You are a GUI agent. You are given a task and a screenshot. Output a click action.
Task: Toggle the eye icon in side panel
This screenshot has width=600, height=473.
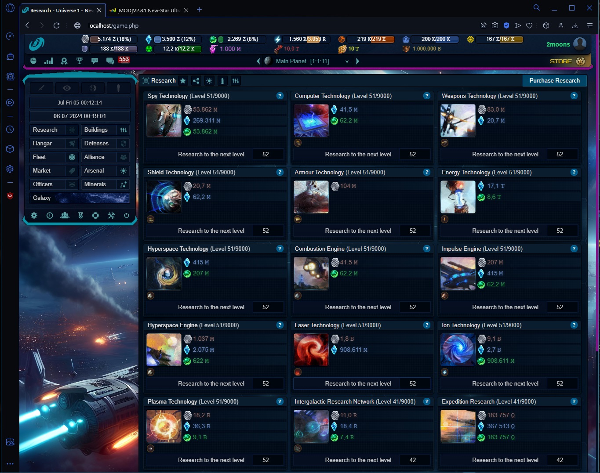click(67, 88)
